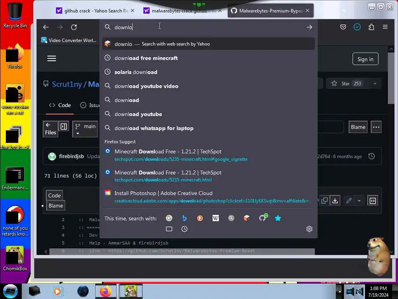Search this time with Google
The width and height of the screenshot is (398, 299).
[169, 218]
